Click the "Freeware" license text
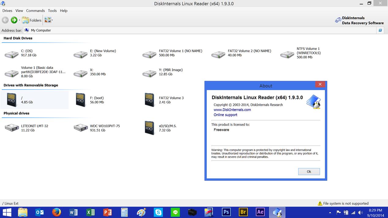The width and height of the screenshot is (388, 218). coord(221,130)
